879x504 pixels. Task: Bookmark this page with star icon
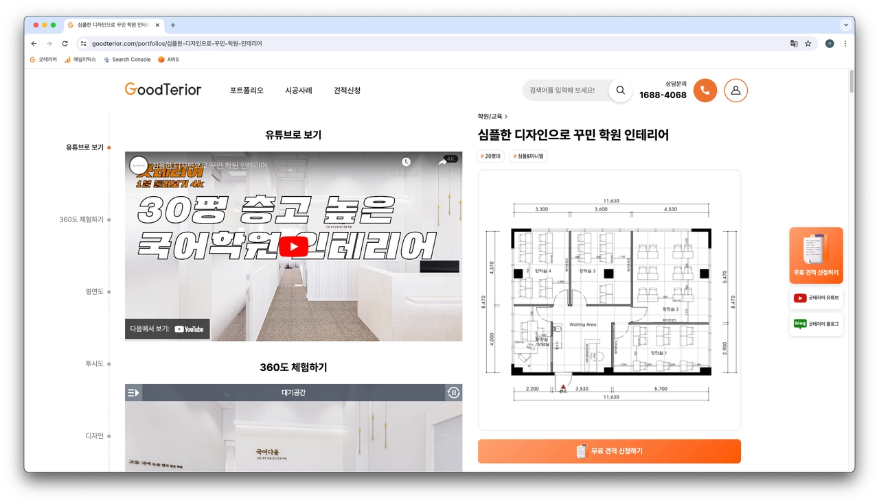[x=808, y=43]
